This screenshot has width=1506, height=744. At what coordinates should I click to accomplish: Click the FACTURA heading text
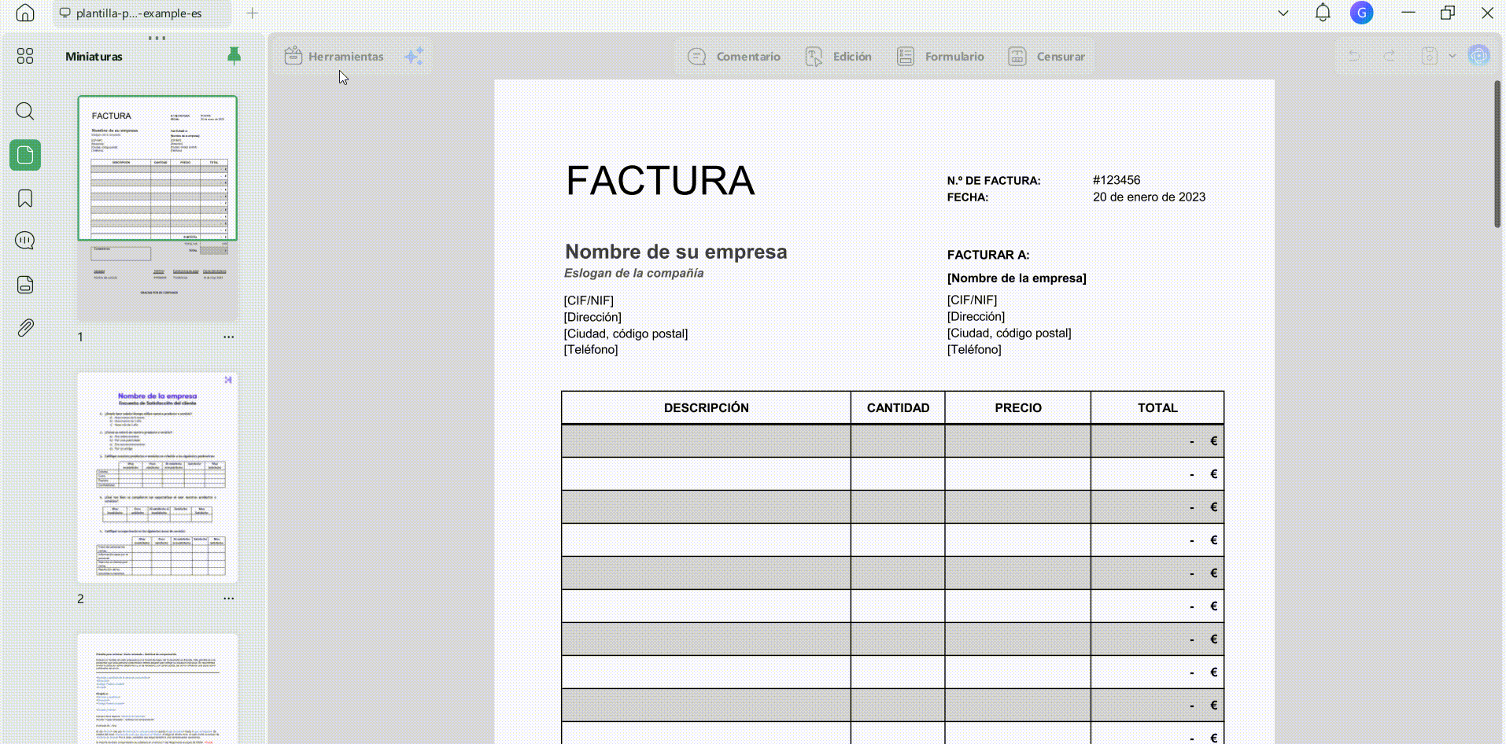point(660,180)
